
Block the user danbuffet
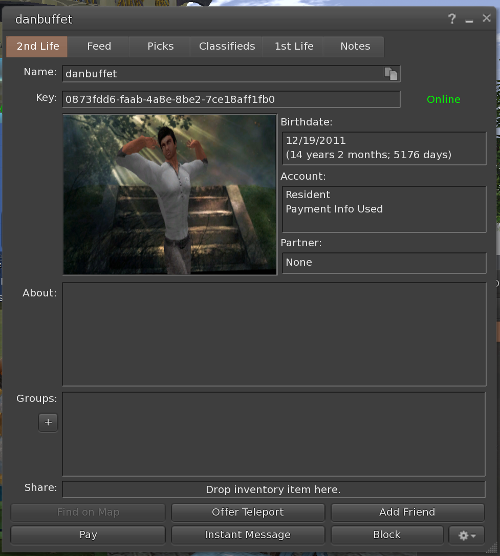[x=387, y=535]
